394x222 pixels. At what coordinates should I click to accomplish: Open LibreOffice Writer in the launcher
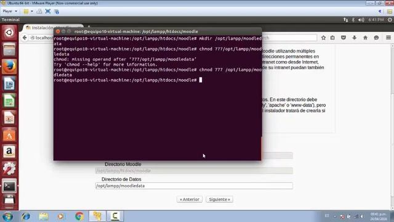tap(9, 84)
